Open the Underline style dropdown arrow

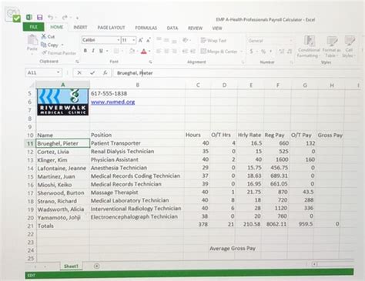pyautogui.click(x=107, y=51)
